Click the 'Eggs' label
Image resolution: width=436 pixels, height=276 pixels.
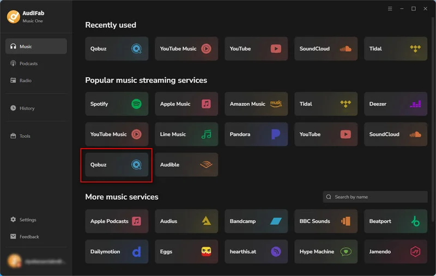coord(166,252)
